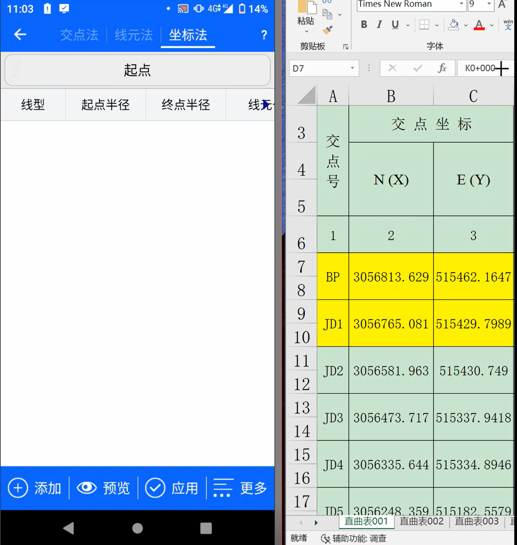This screenshot has height=545, width=517.
Task: Expand the 粘贴 paste options arrow
Action: click(307, 31)
